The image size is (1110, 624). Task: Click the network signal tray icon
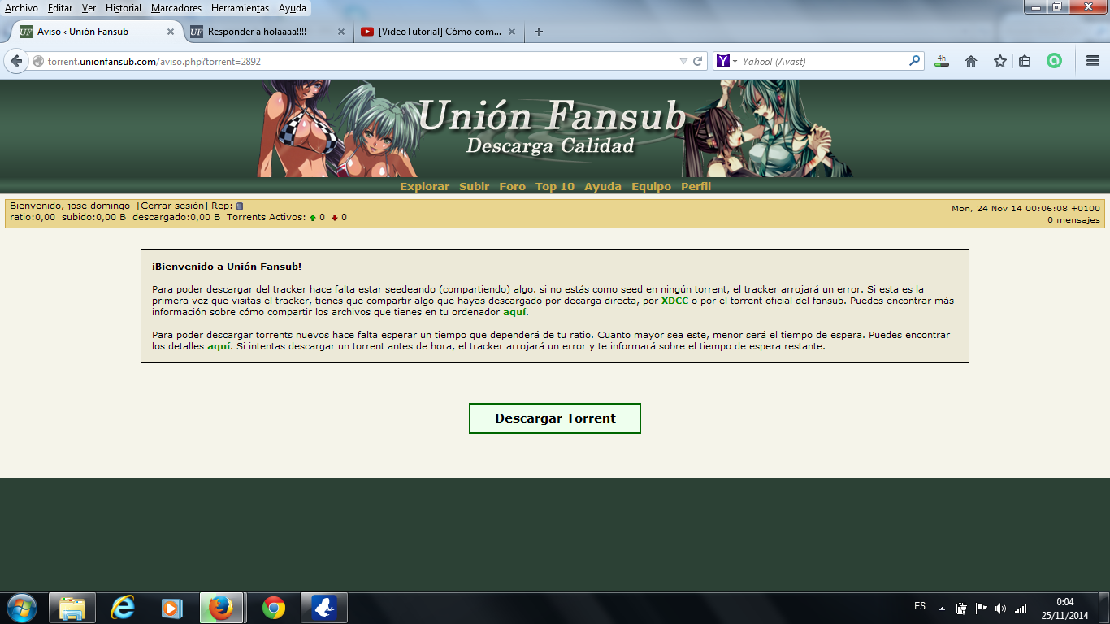(1021, 608)
